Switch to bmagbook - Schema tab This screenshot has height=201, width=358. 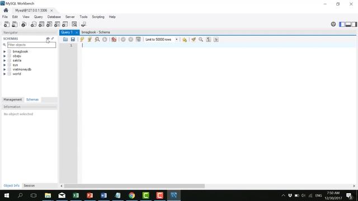tap(96, 32)
